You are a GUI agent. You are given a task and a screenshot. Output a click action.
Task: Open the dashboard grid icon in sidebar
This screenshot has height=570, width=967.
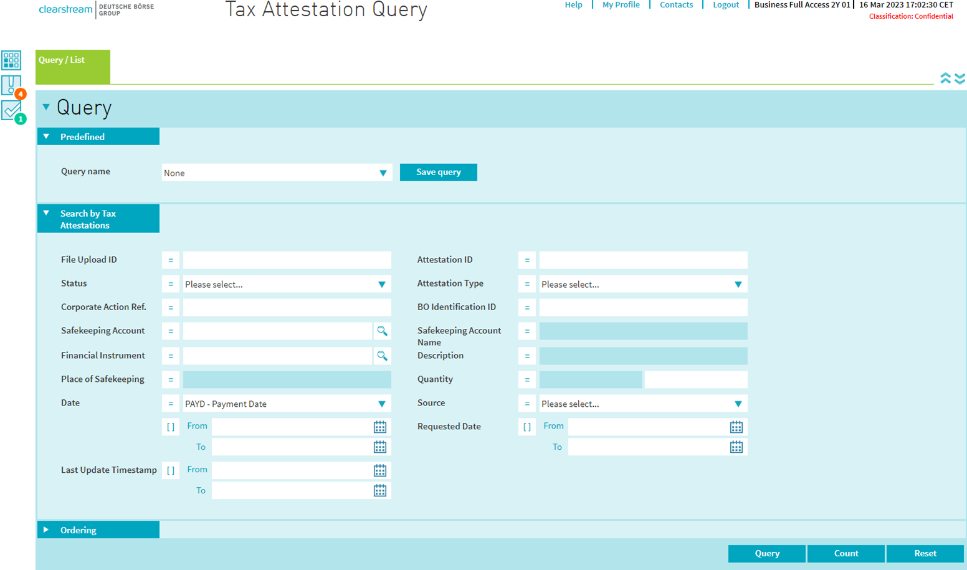click(11, 60)
